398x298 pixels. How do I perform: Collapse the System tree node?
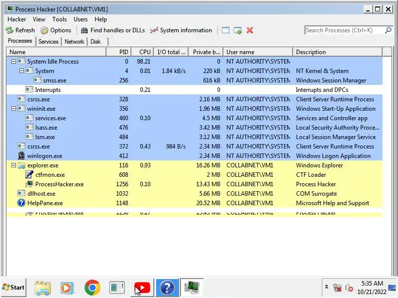(21, 71)
